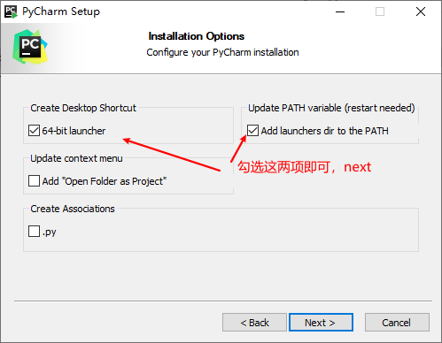Go back with the < Back button

click(x=254, y=323)
